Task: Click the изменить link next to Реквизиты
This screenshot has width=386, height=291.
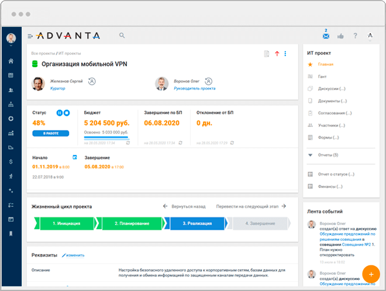Action: click(74, 255)
